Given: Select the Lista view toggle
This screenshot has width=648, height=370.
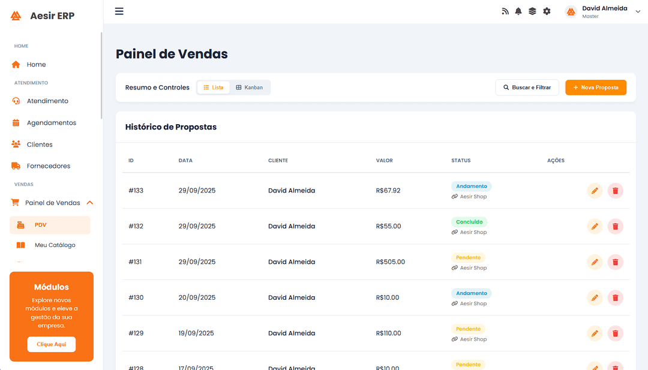Looking at the screenshot, I should click(x=214, y=88).
